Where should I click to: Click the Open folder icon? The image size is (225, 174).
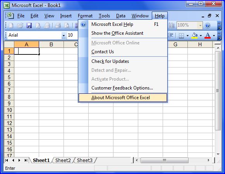pos(20,25)
